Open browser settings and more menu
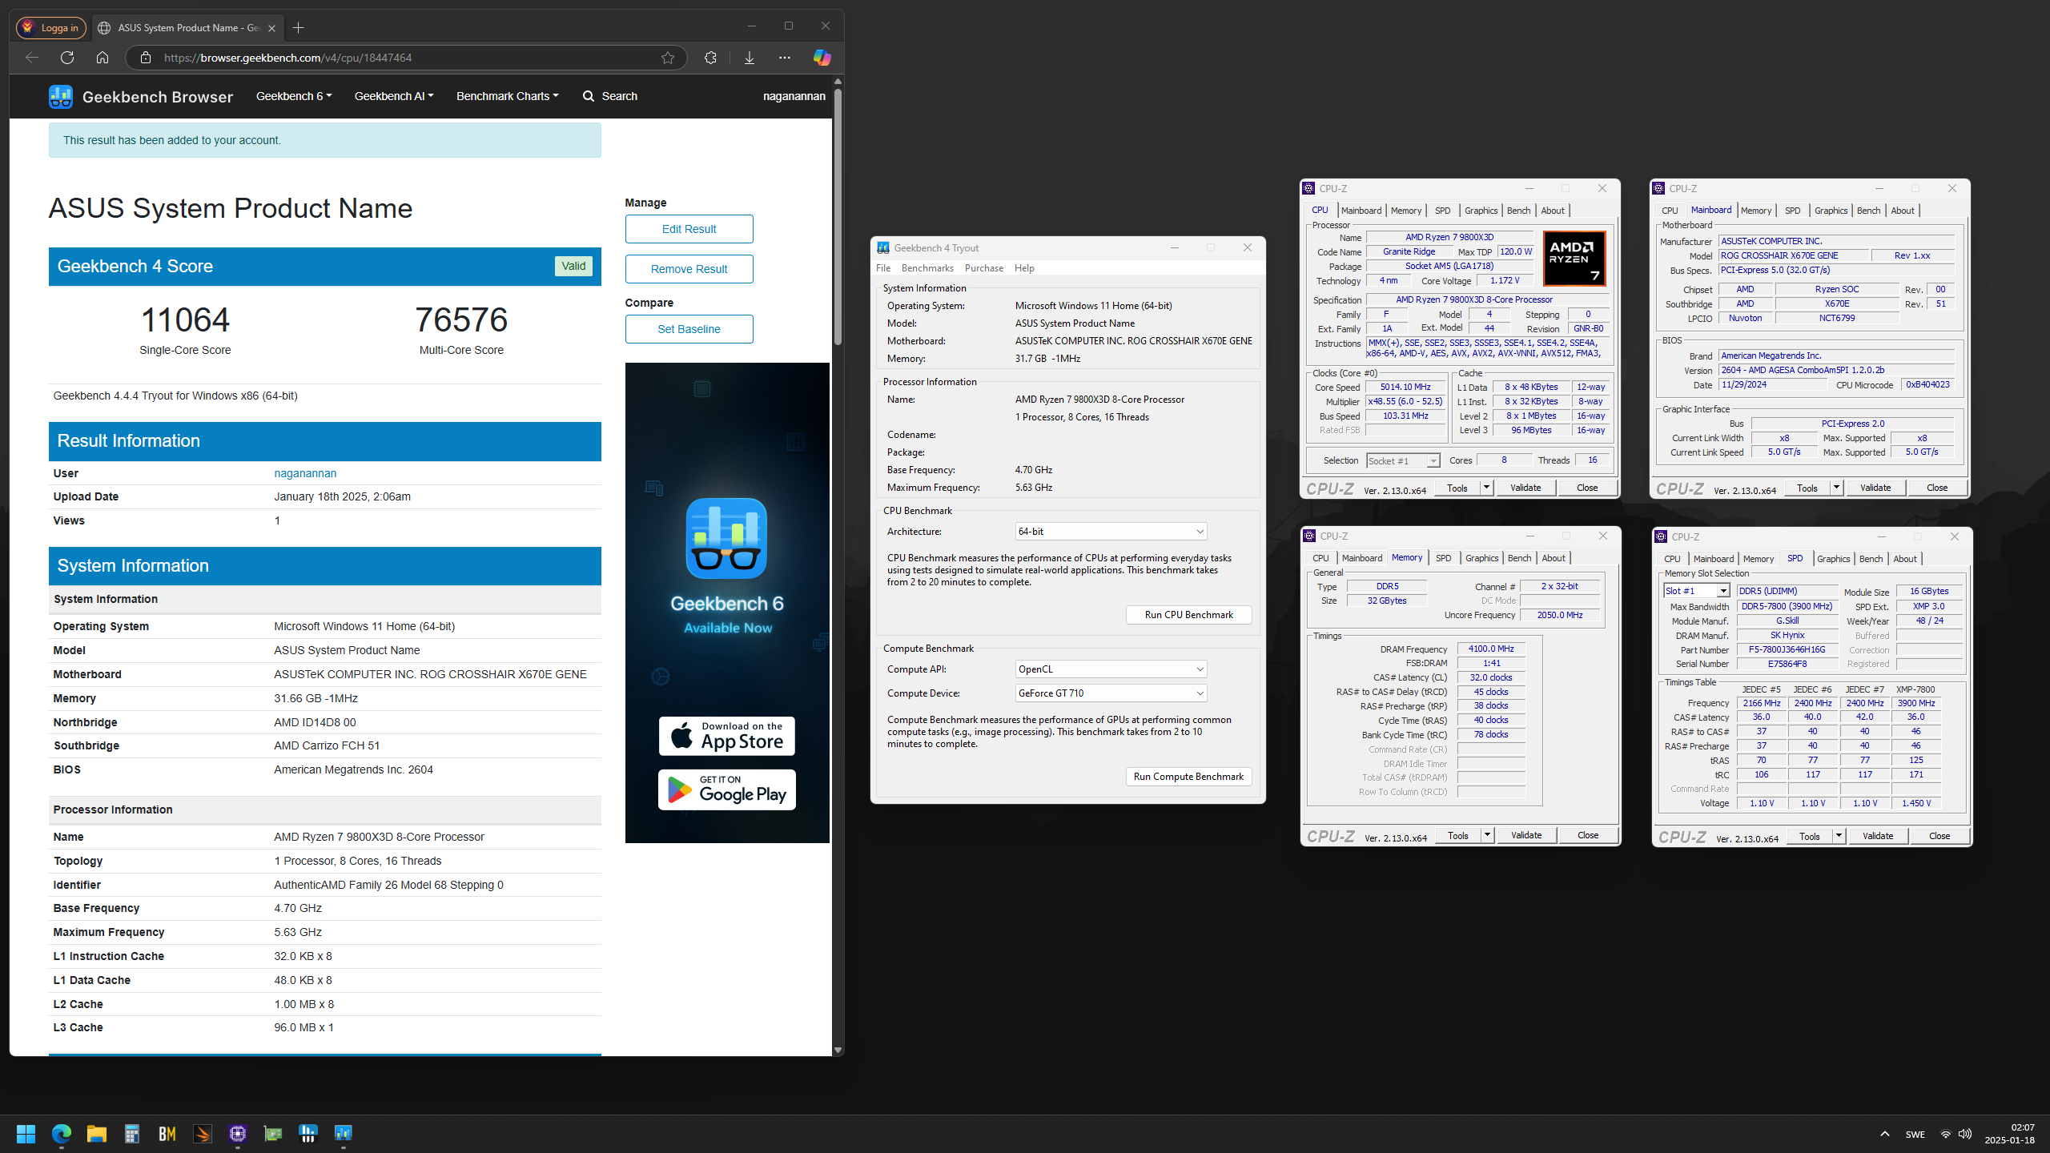This screenshot has width=2050, height=1153. [785, 58]
